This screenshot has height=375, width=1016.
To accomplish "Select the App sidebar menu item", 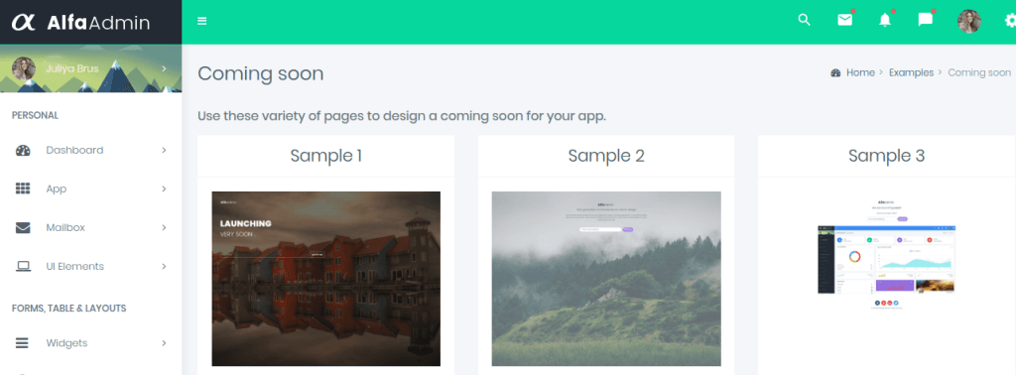I will pos(90,188).
